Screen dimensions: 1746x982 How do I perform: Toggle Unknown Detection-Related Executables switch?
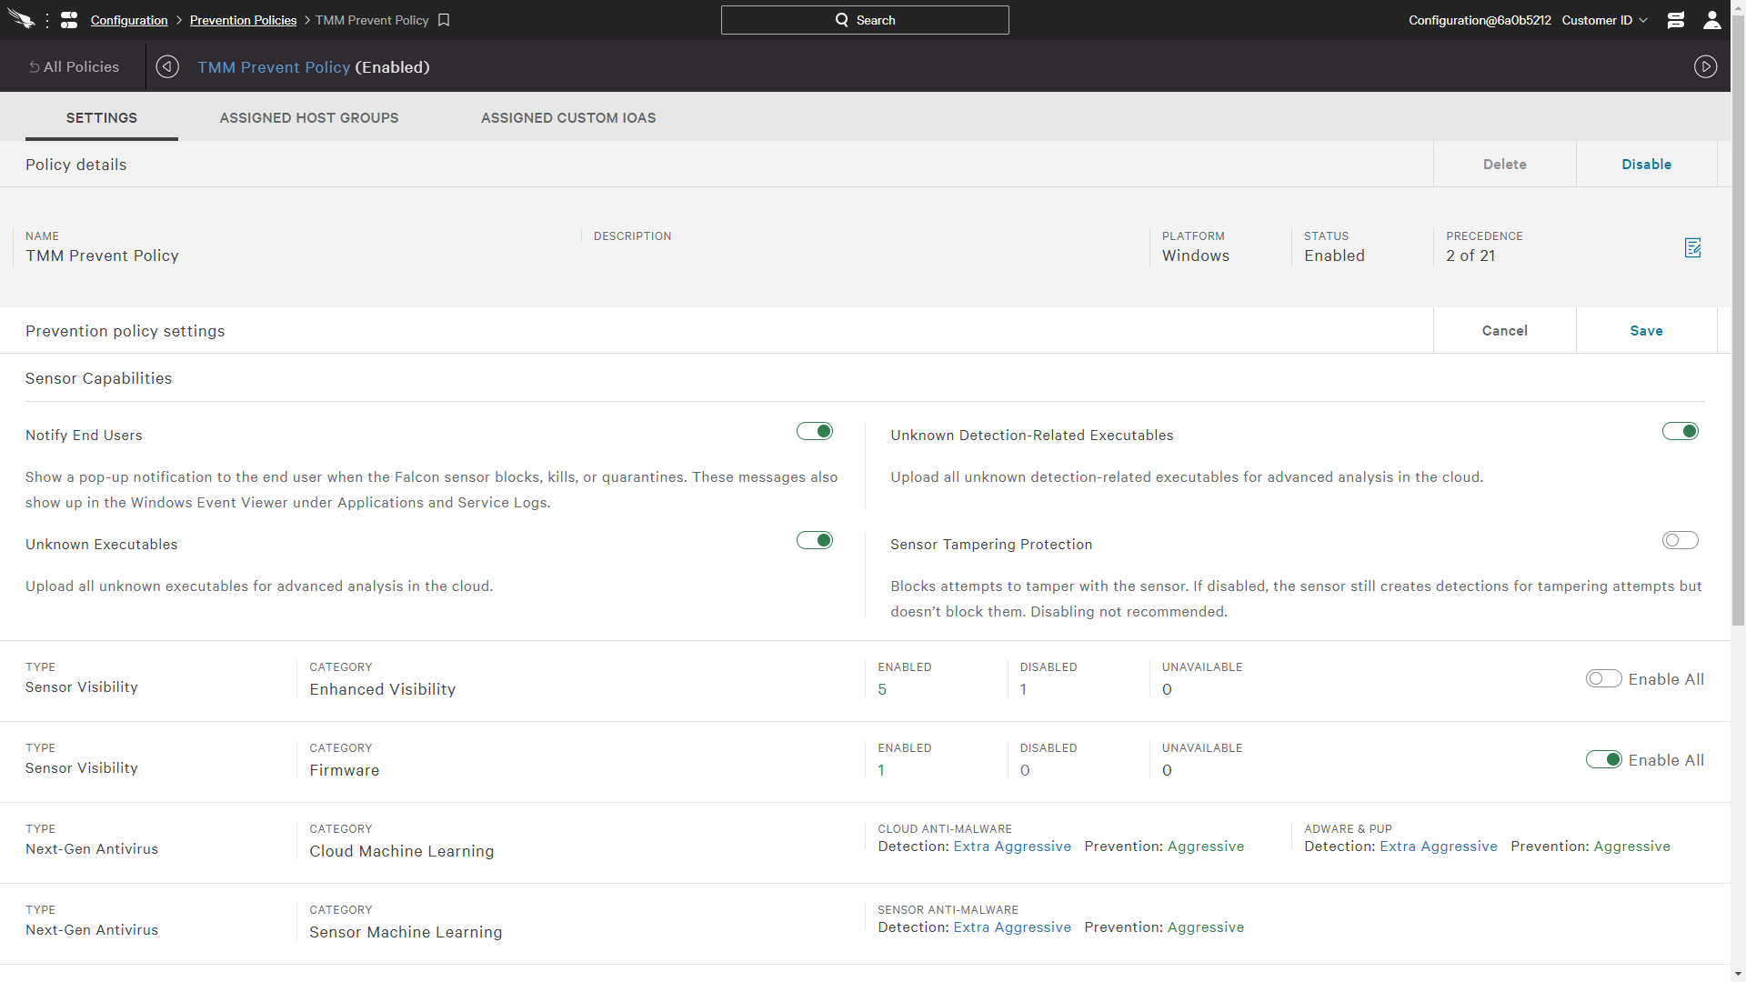1681,431
